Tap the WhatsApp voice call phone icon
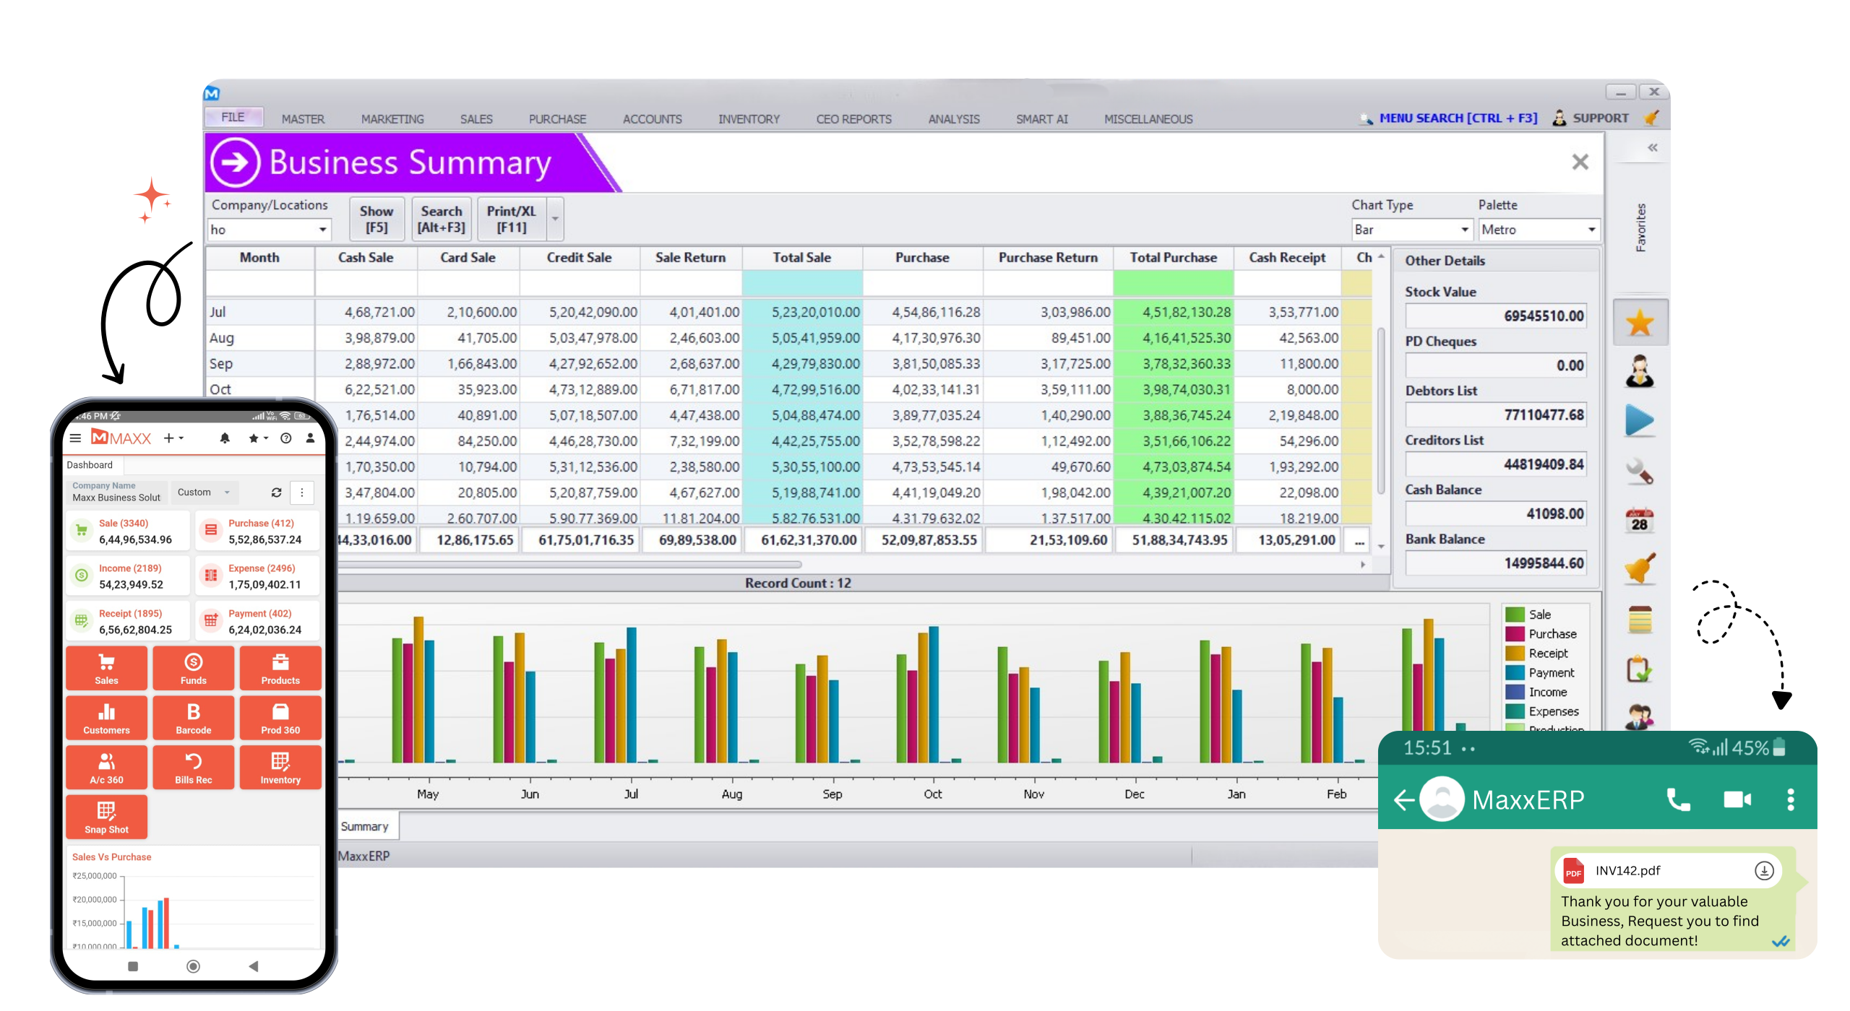This screenshot has width=1850, height=1011. pos(1678,799)
